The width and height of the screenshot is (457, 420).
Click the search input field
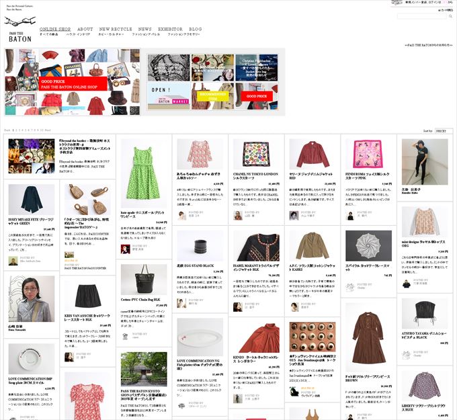click(422, 16)
